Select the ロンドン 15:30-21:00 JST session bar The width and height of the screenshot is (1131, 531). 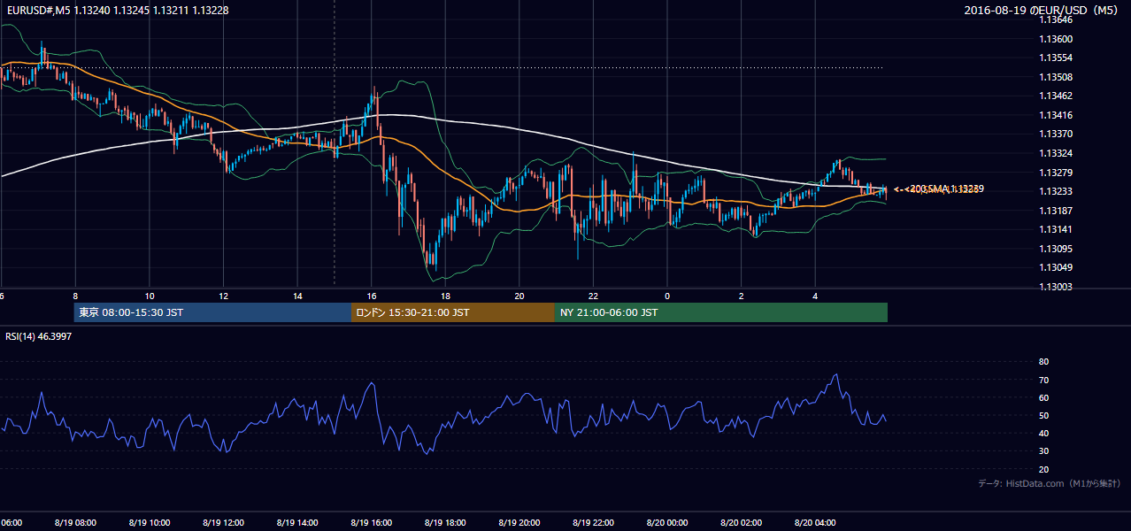tap(452, 312)
